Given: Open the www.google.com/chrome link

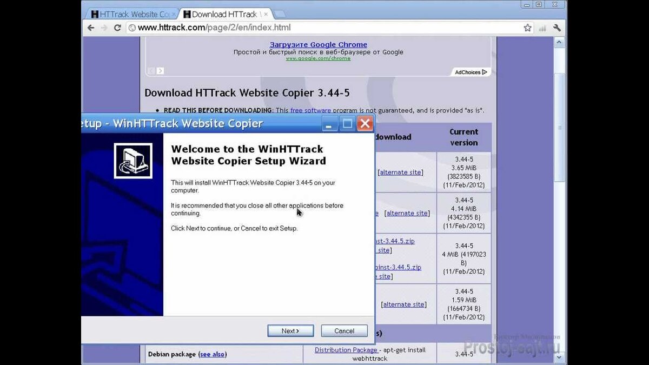Looking at the screenshot, I should (x=318, y=58).
